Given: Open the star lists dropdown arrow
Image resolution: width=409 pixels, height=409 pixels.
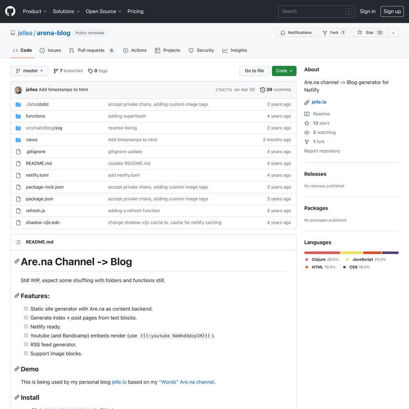Looking at the screenshot, I should pyautogui.click(x=393, y=33).
